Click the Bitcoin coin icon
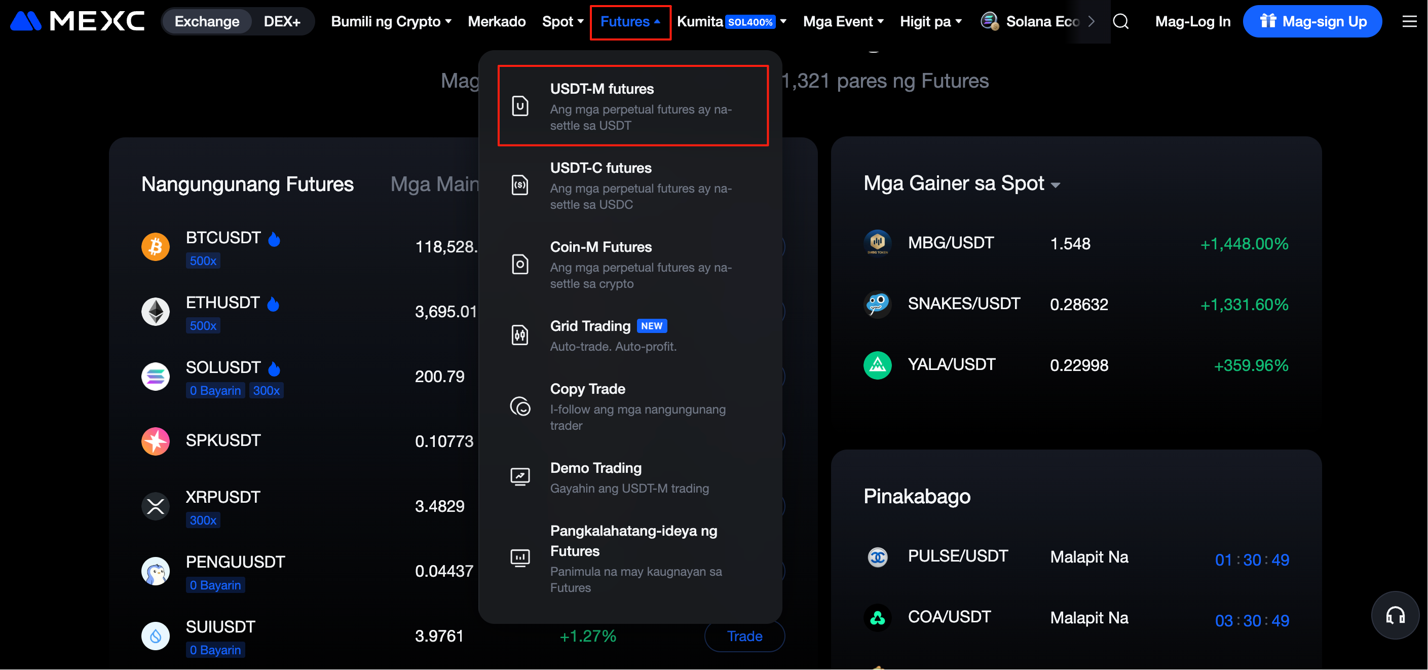The image size is (1428, 670). 155,246
